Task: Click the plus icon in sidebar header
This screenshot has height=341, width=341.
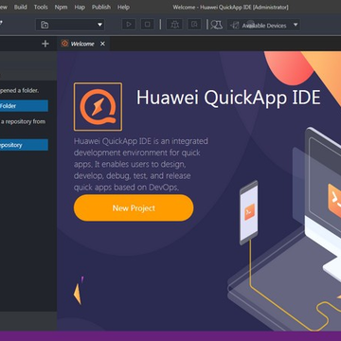Action: coord(45,44)
